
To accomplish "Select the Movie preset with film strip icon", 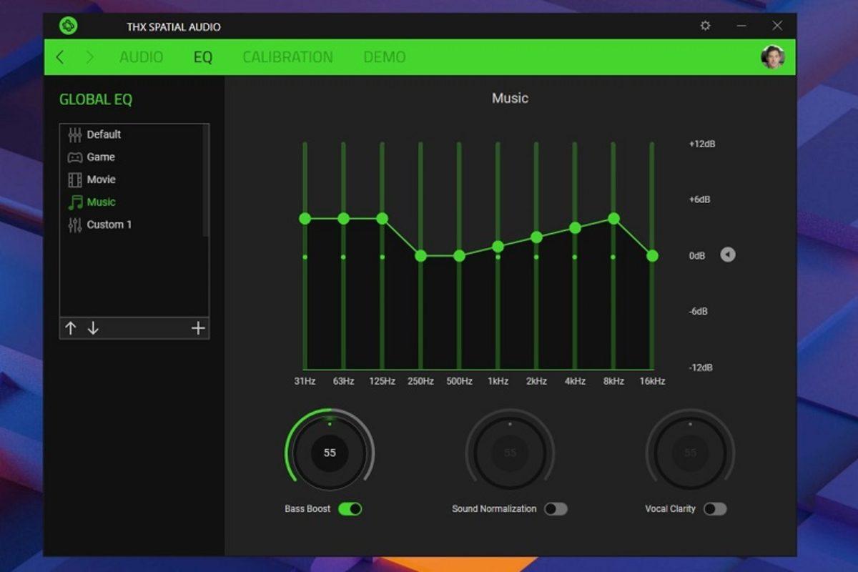I will (101, 179).
